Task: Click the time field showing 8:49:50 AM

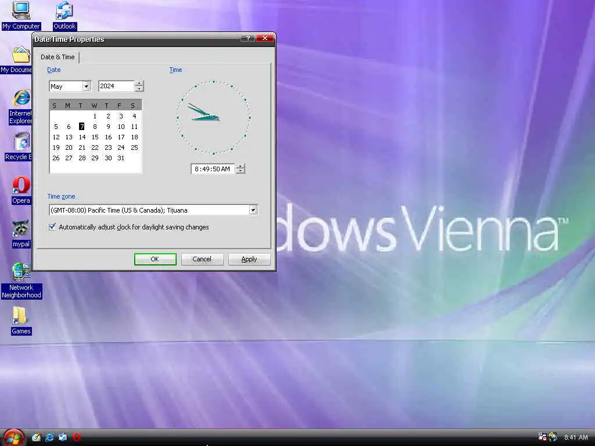Action: point(213,169)
